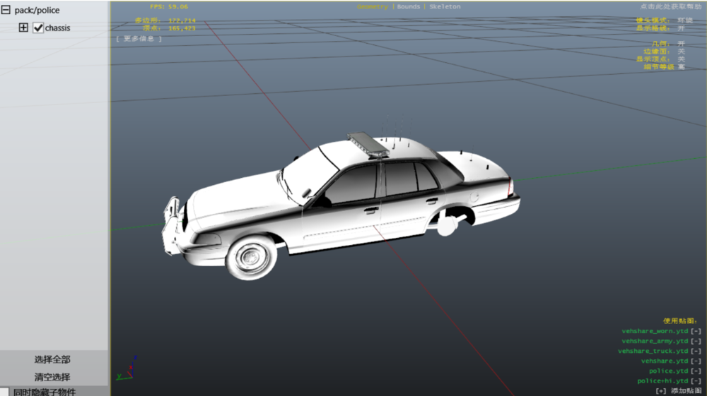Uncheck the chassis visibility checkbox
The width and height of the screenshot is (707, 396).
[x=38, y=28]
